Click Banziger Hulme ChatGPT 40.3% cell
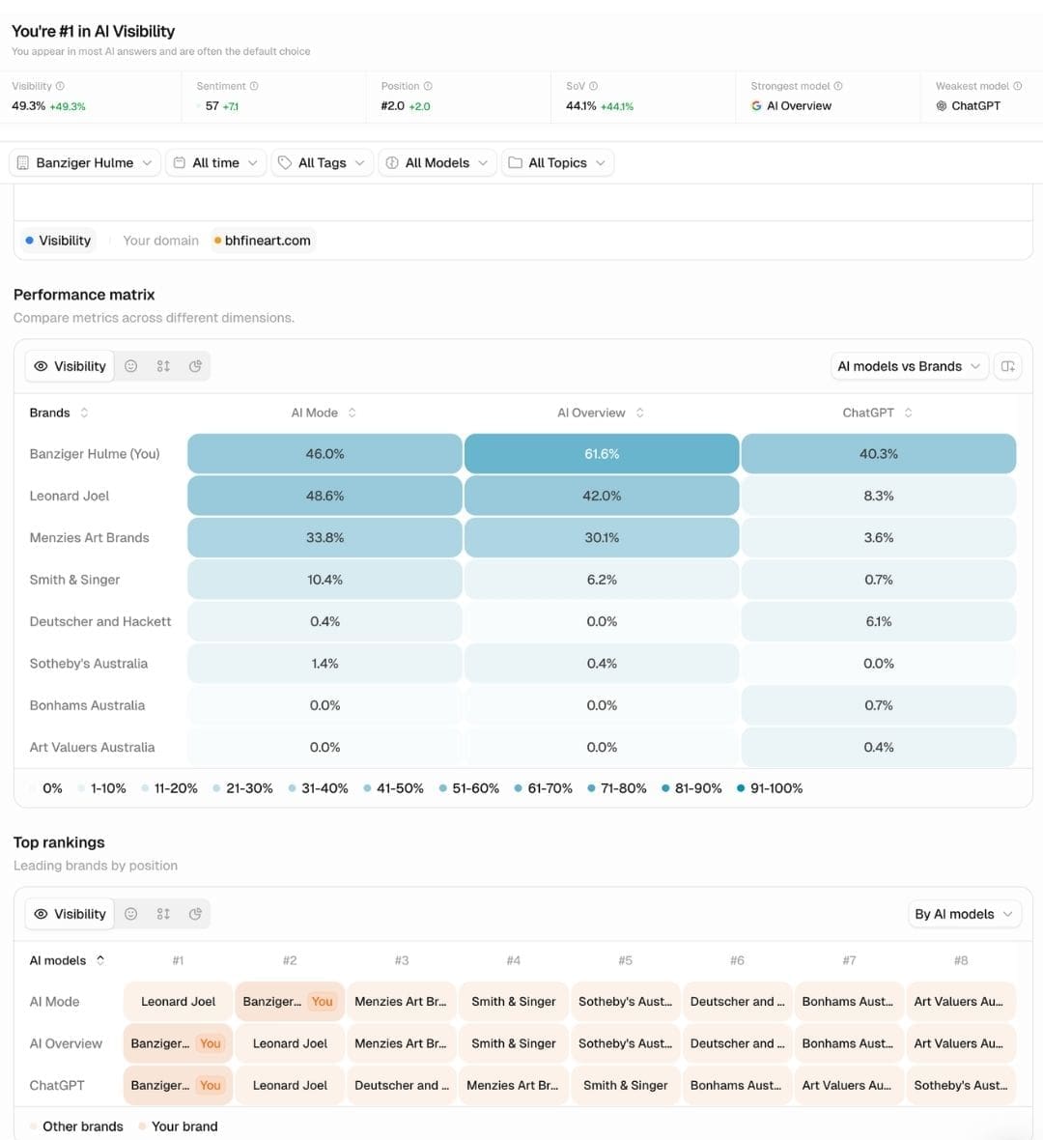 pyautogui.click(x=879, y=454)
